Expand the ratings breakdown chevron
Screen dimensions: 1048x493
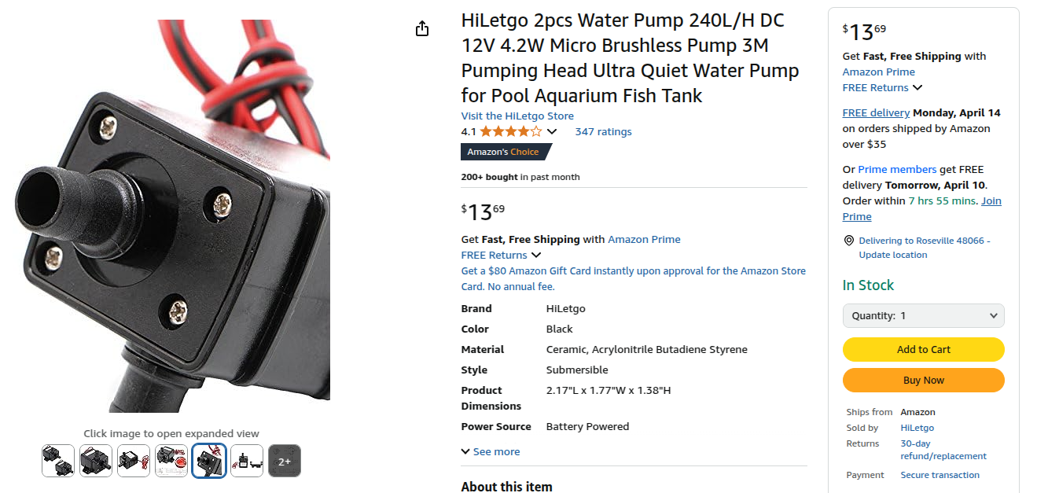click(552, 131)
